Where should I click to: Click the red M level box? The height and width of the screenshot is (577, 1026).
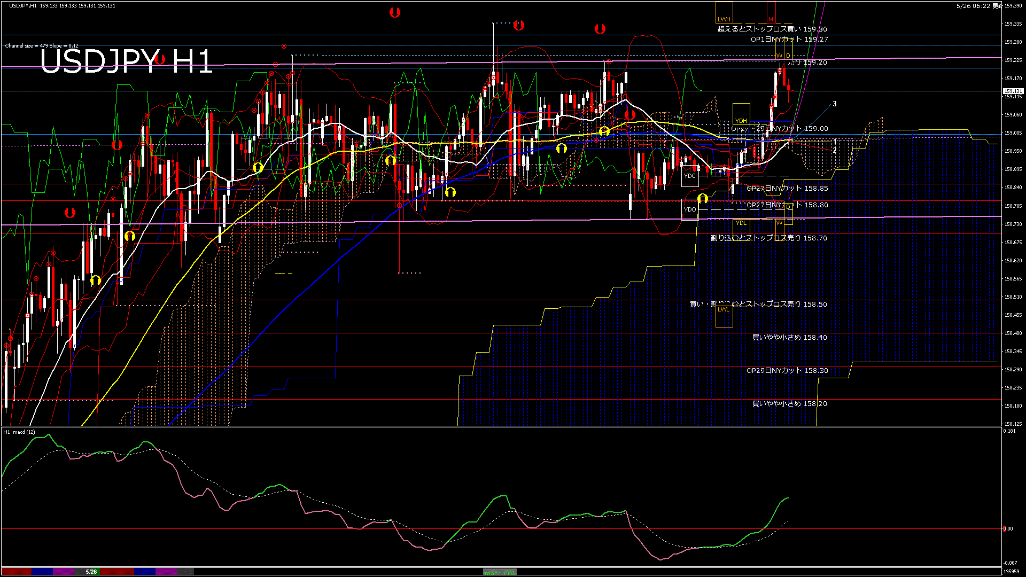tap(771, 12)
